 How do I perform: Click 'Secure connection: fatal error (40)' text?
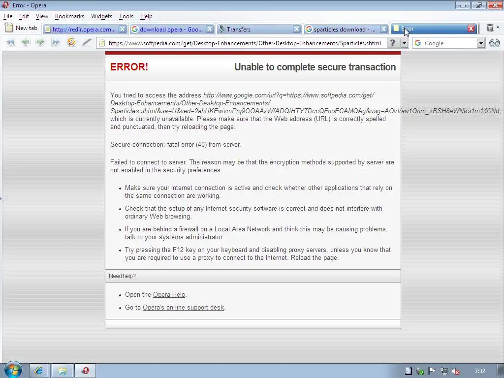[176, 144]
